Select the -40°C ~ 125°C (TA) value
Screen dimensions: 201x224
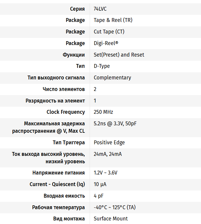[x=115, y=207]
